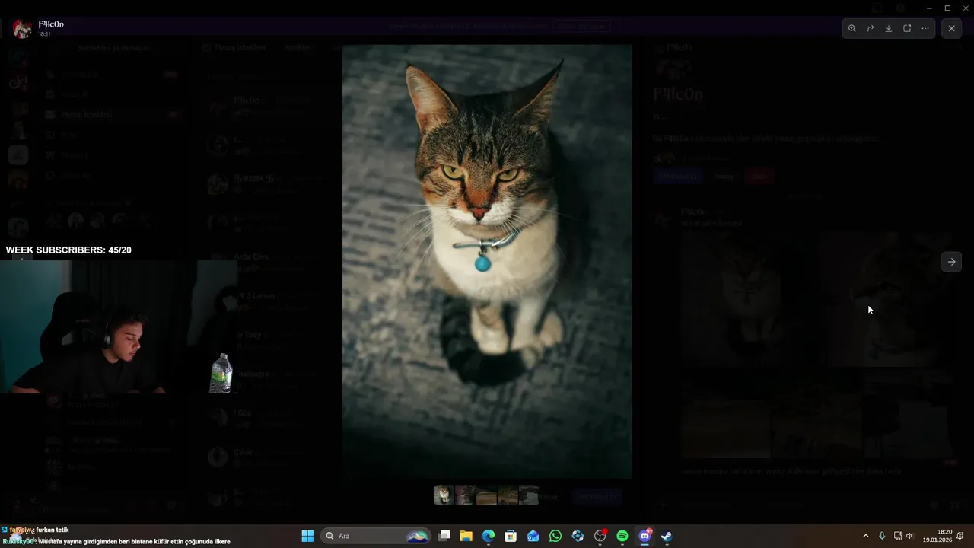Zoom into the image with the magnifier icon
Screen dimensions: 974x548
click(x=852, y=28)
